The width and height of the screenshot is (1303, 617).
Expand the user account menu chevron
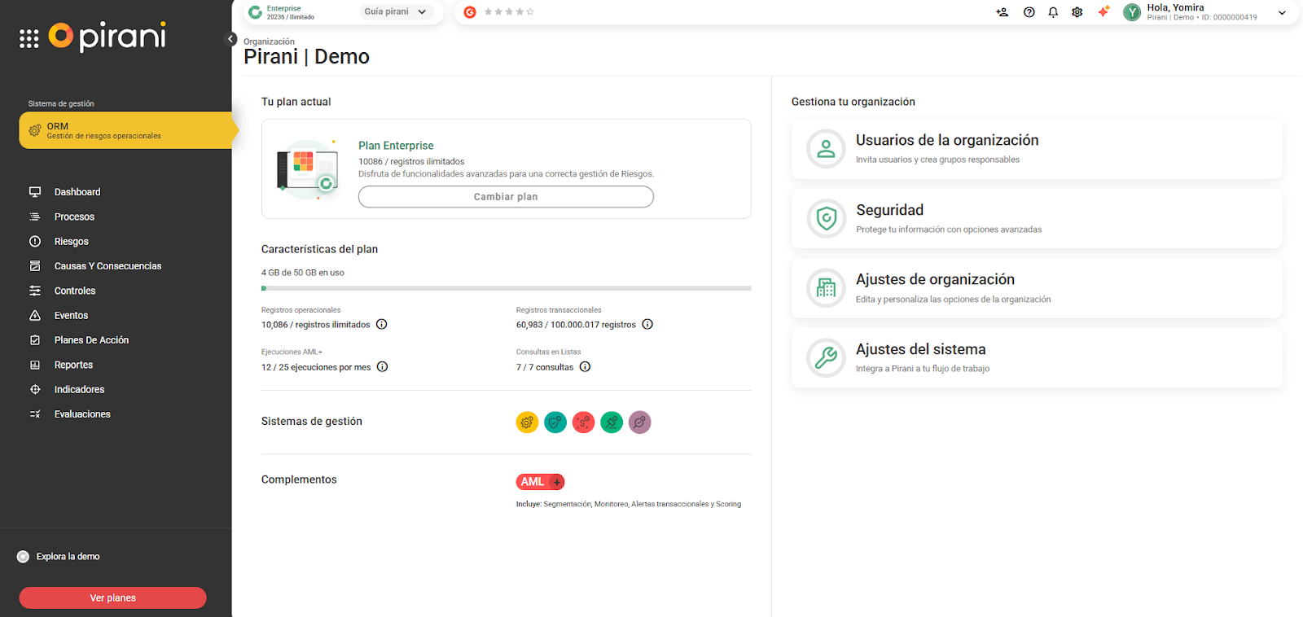tap(1282, 12)
